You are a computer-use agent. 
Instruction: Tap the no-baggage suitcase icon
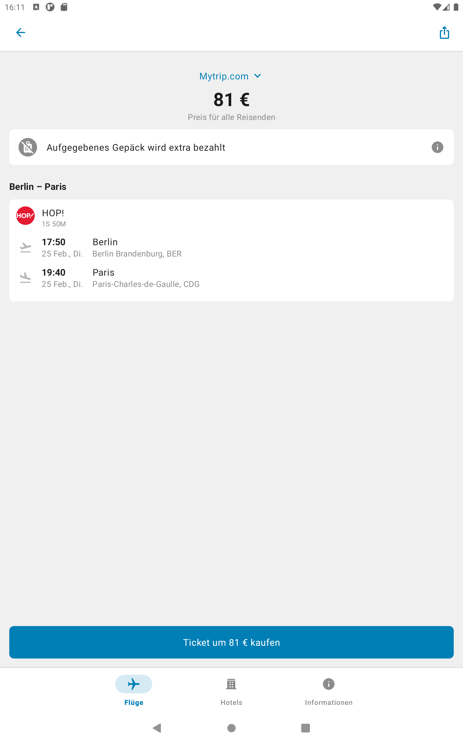pos(28,147)
